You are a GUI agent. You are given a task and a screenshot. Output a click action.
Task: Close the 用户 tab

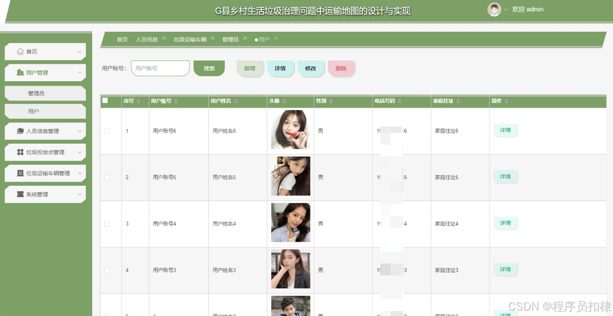[276, 38]
